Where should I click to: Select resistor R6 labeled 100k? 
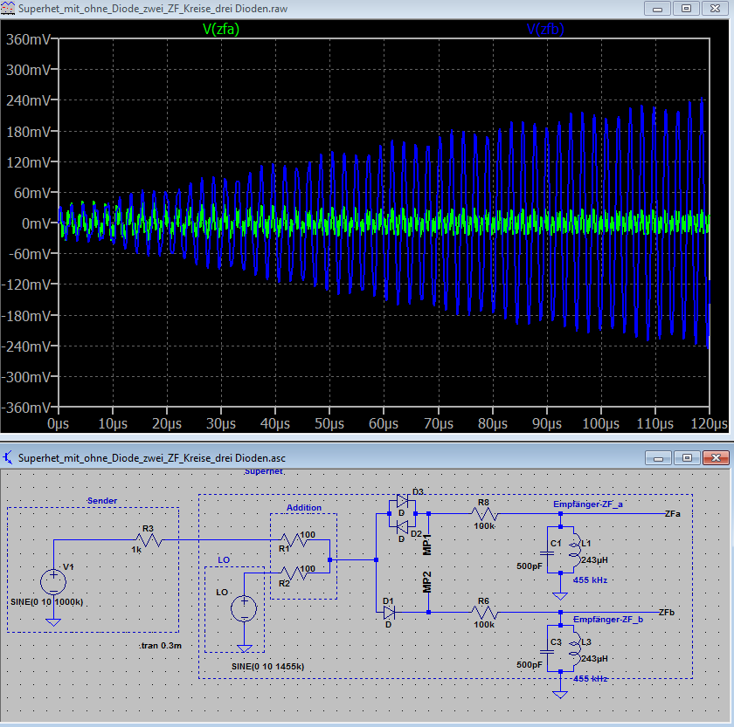(x=484, y=613)
